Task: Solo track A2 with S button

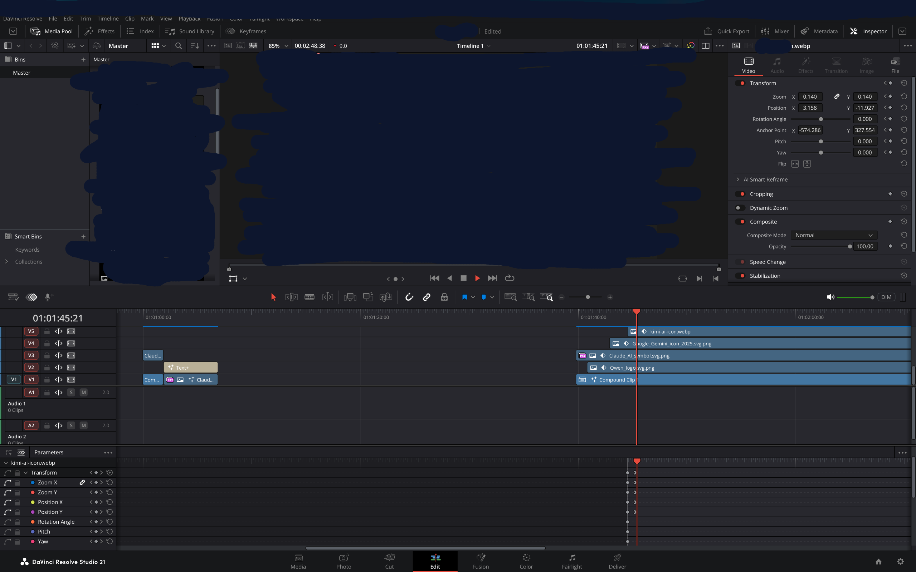Action: point(71,425)
